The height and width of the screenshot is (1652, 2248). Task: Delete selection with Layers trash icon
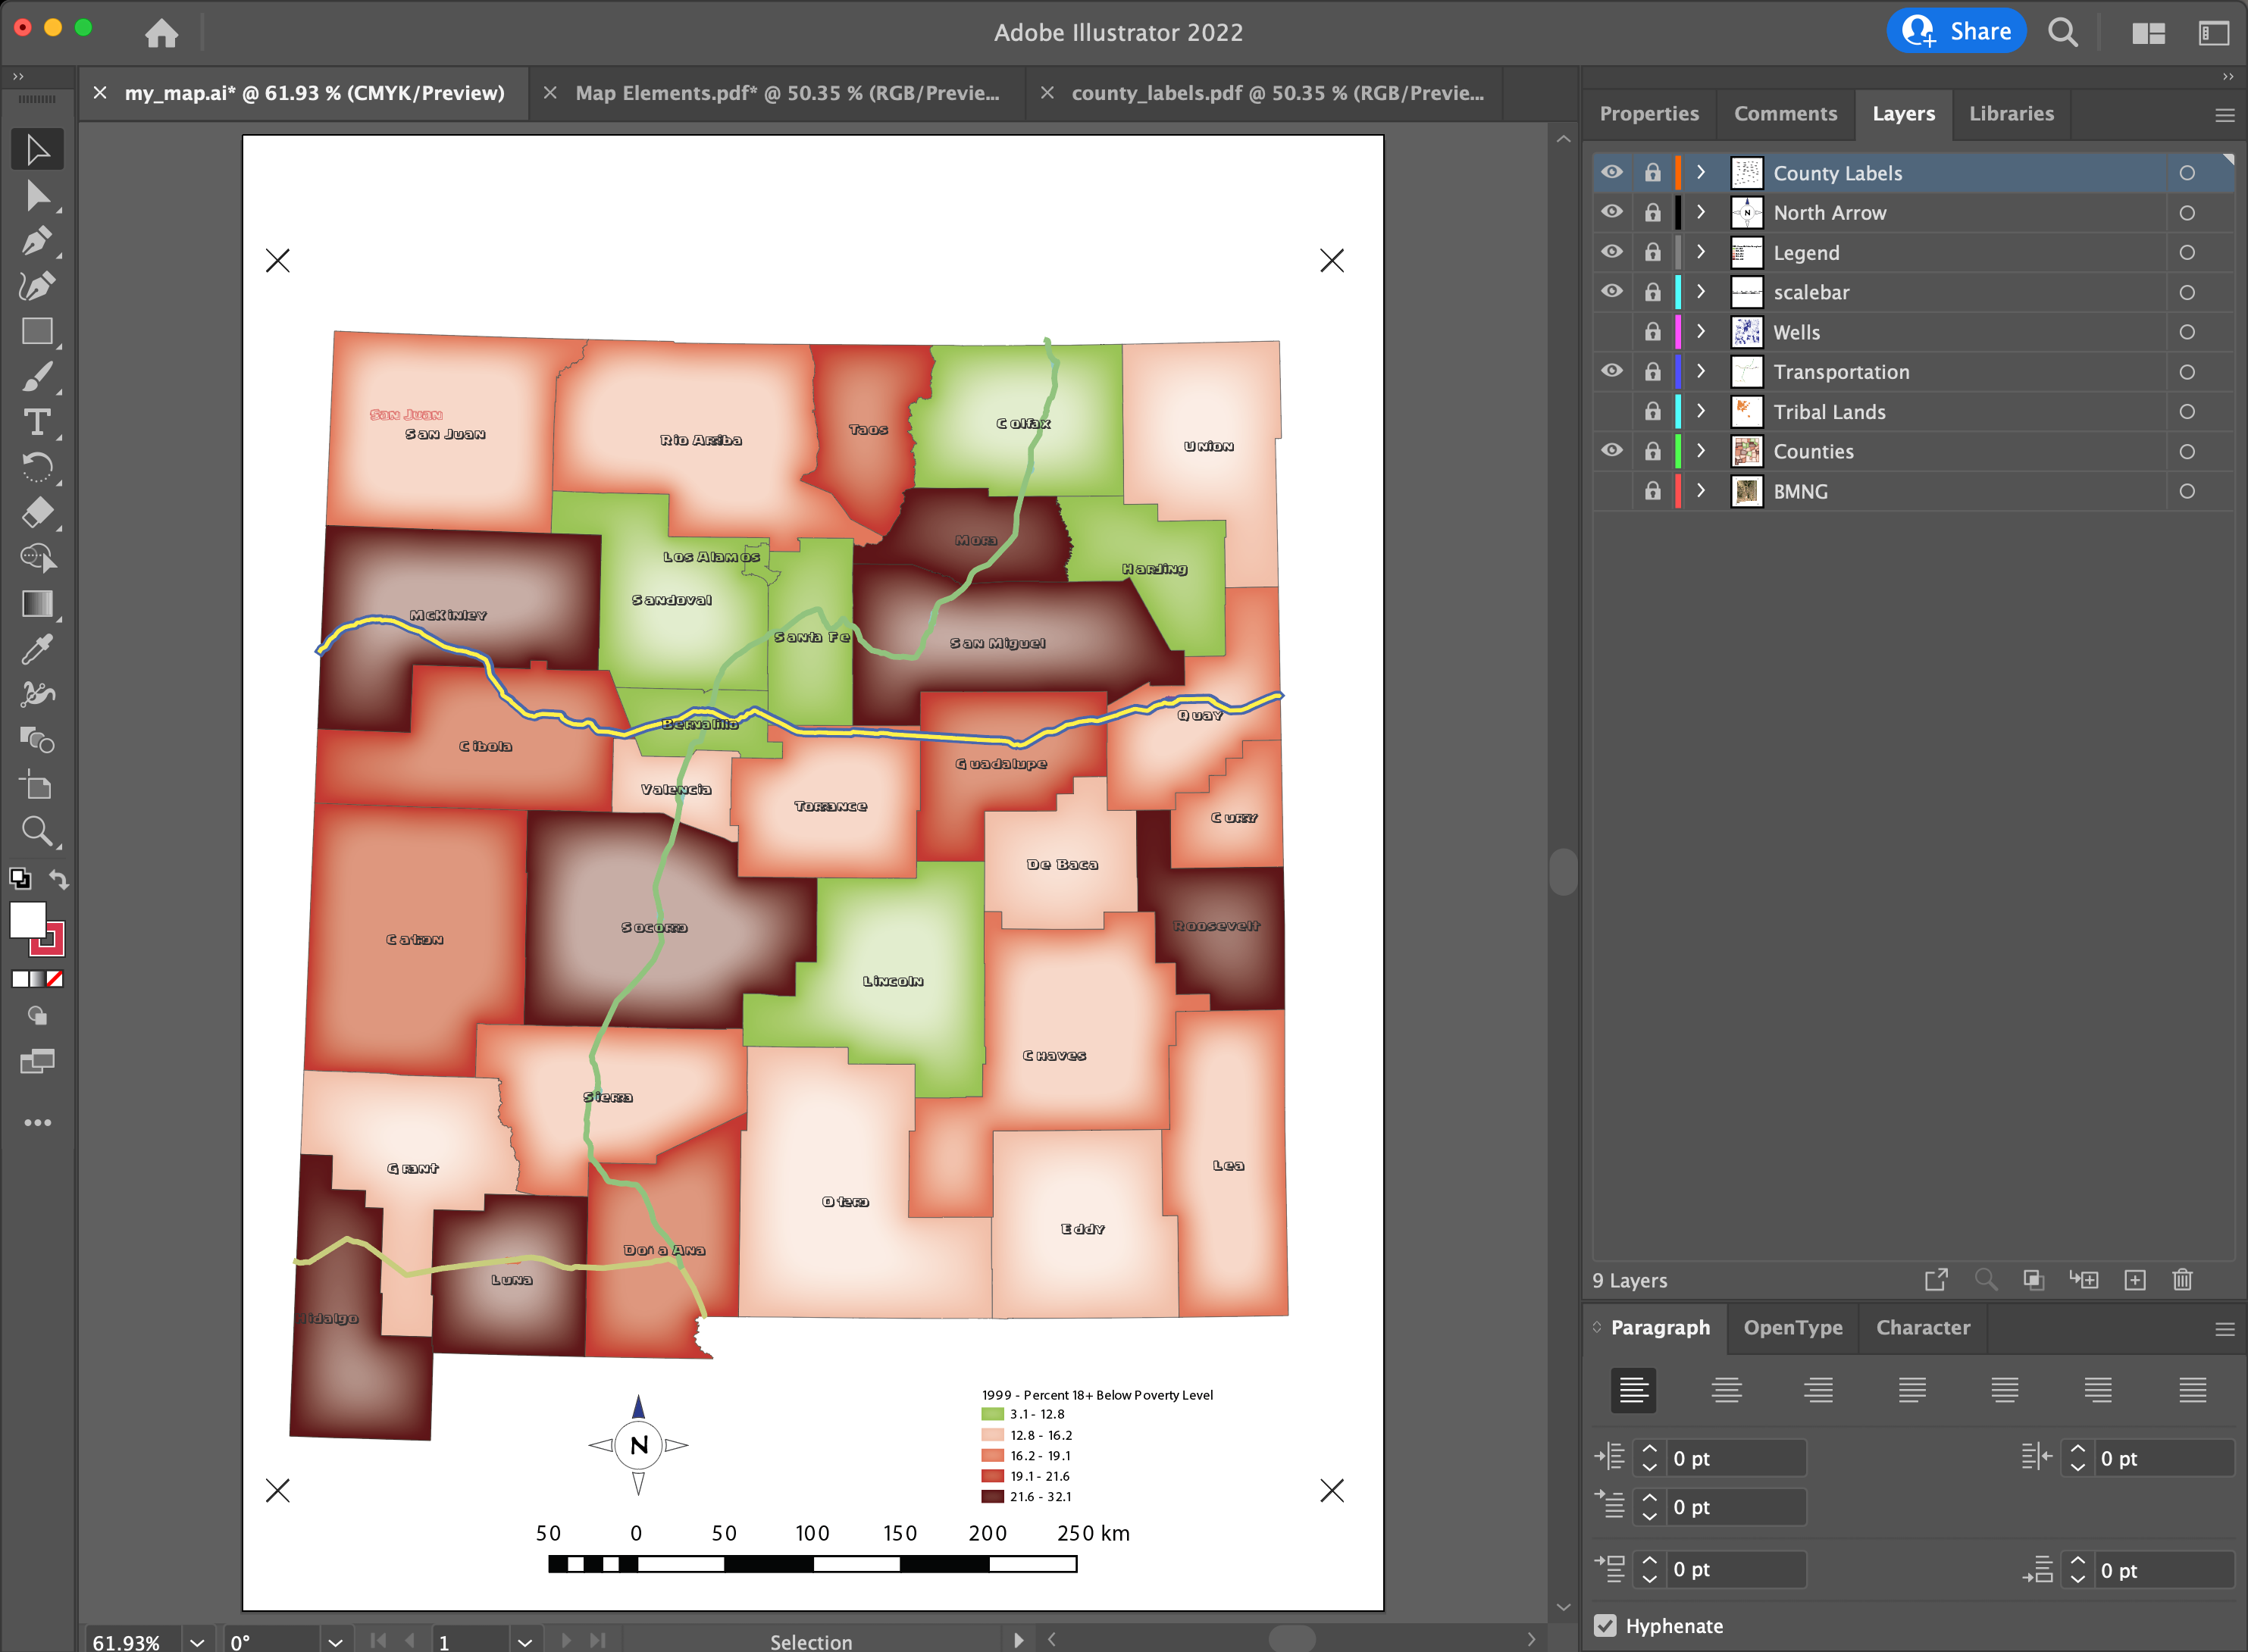2182,1280
